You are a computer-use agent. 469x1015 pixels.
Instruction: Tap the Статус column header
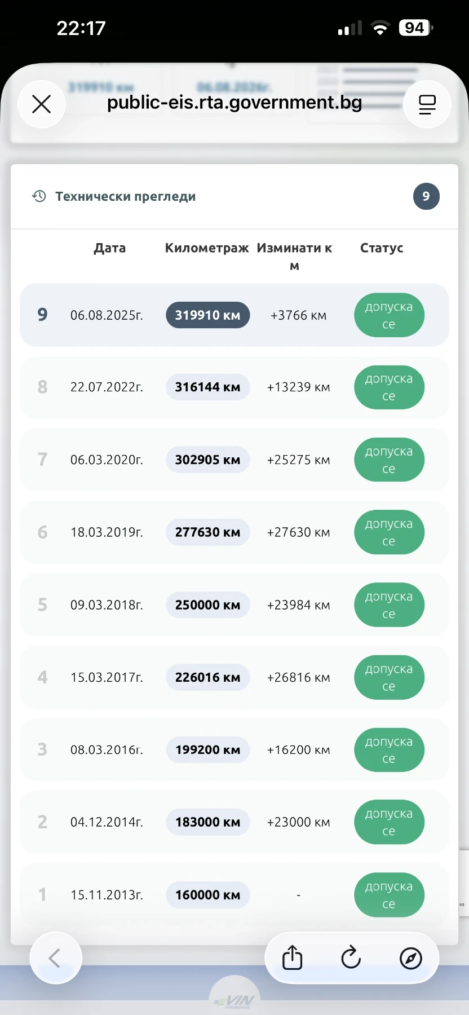[382, 248]
